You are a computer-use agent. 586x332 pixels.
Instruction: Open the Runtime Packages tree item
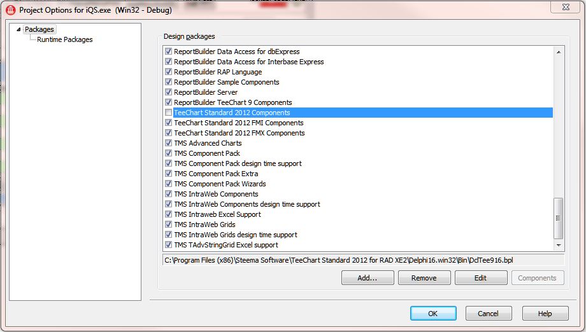point(65,39)
